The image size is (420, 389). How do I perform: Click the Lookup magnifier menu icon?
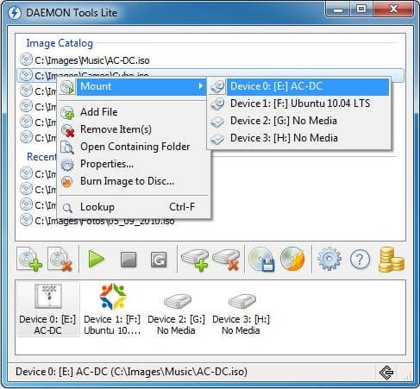click(67, 208)
